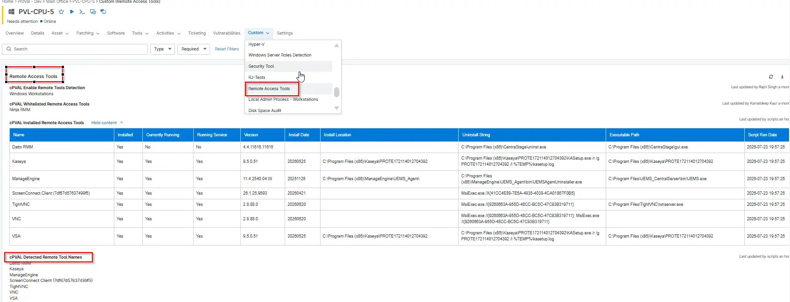Click the Remote Access Tools section heading

[34, 77]
